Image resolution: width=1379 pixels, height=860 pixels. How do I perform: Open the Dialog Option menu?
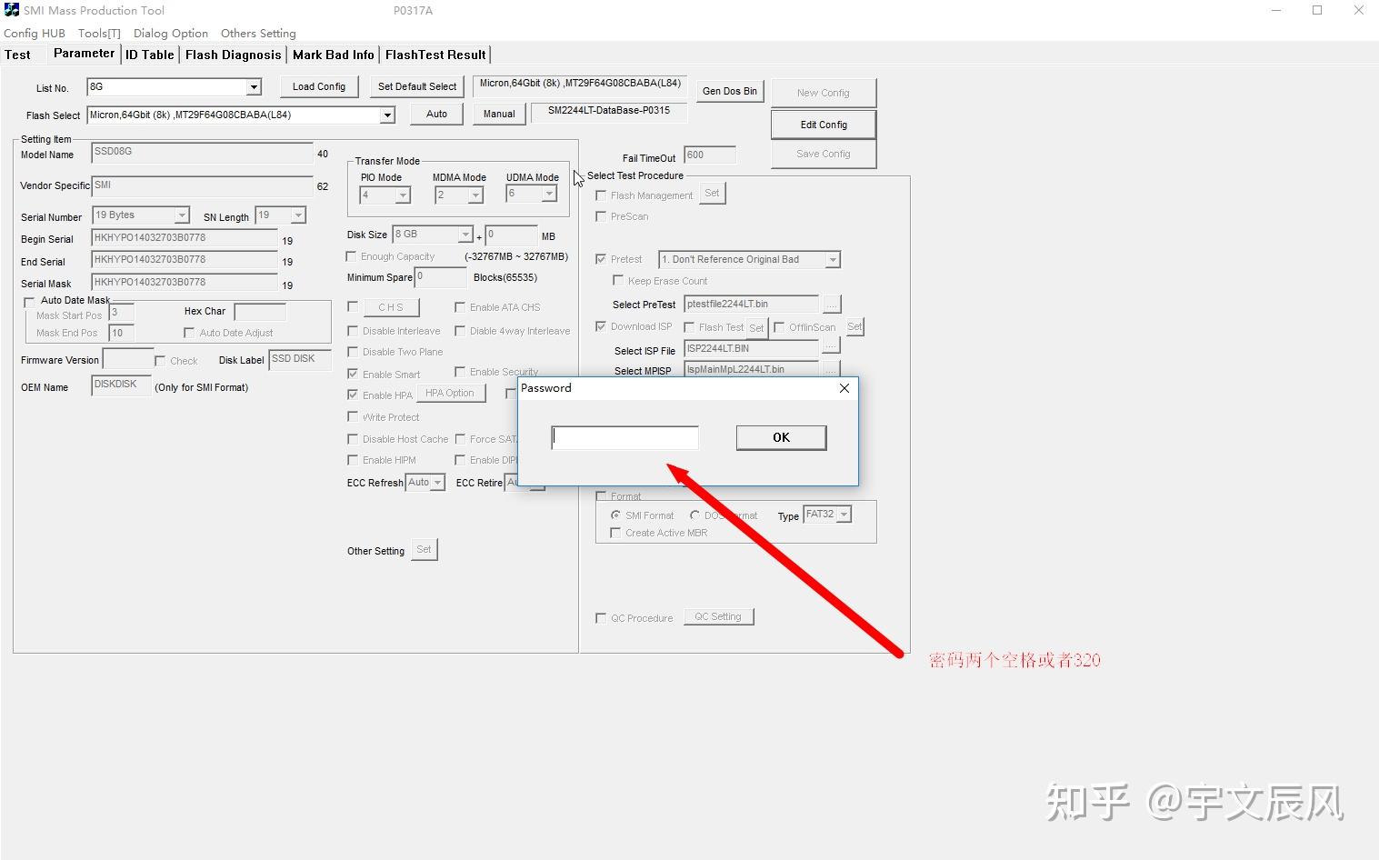(171, 34)
